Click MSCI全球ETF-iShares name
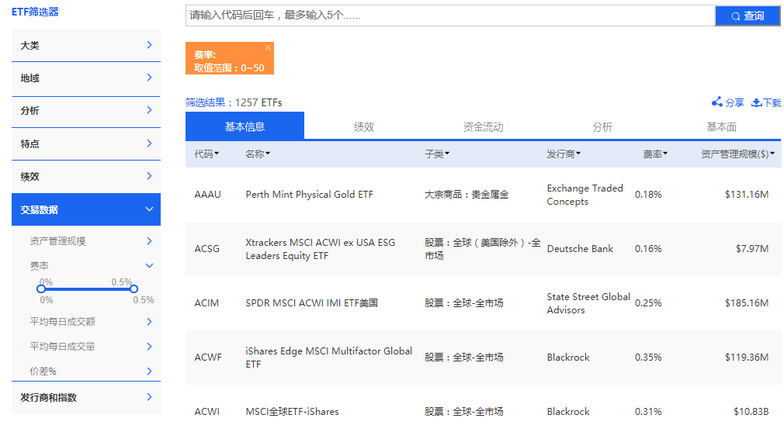 (292, 412)
